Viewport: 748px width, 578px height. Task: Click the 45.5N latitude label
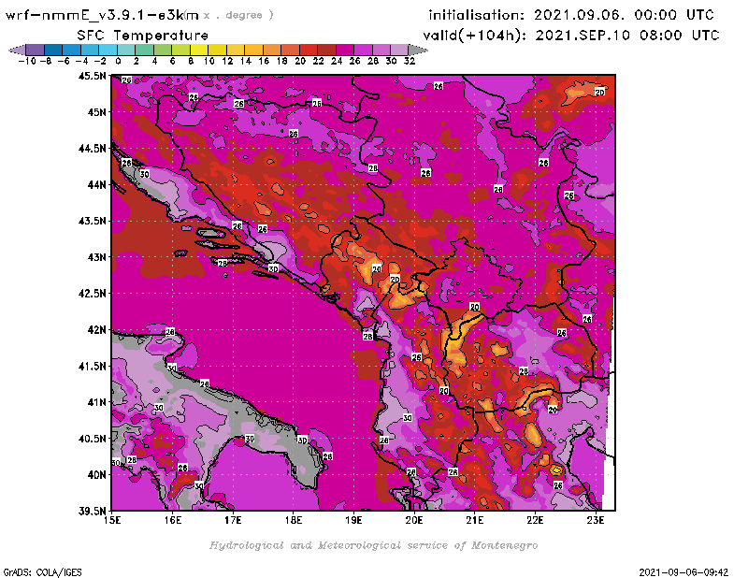[x=92, y=76]
